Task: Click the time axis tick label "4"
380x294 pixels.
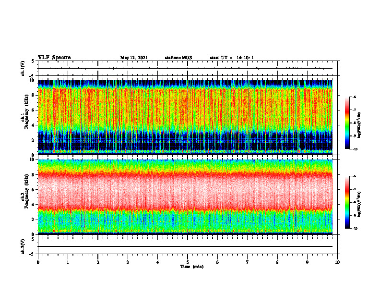Action: pyautogui.click(x=157, y=262)
